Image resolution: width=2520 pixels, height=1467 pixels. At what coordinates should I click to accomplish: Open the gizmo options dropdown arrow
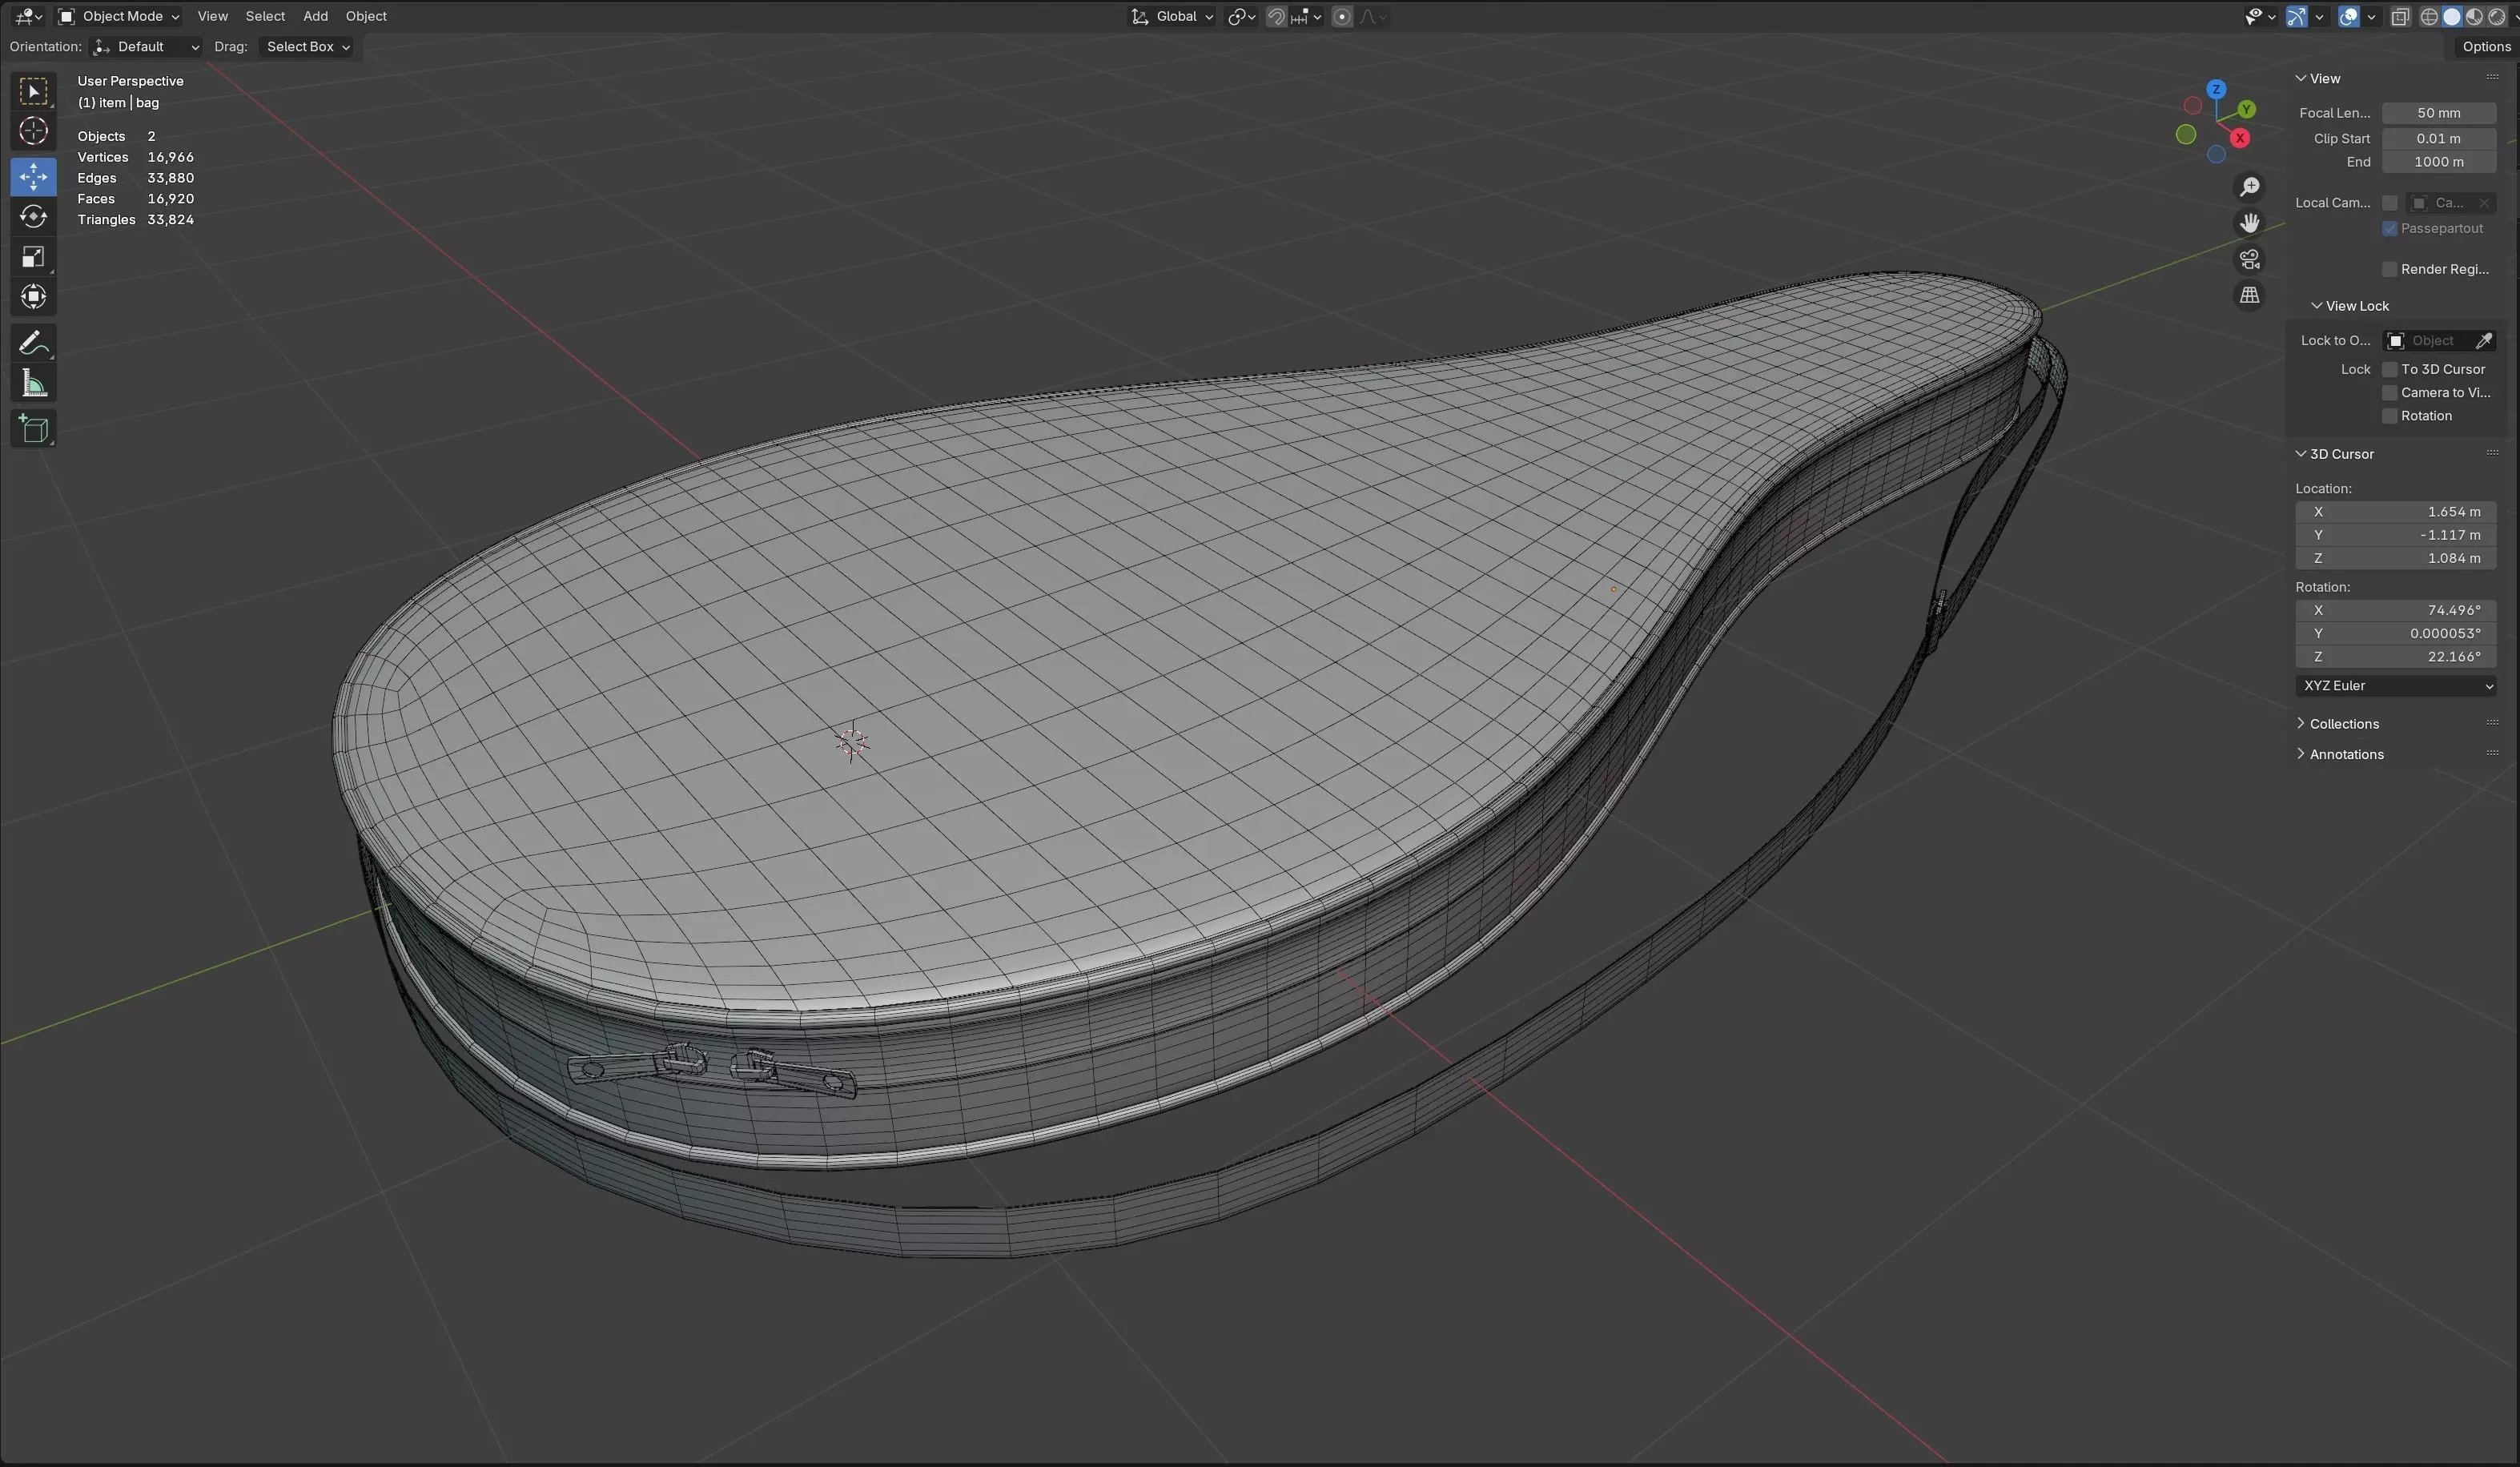(2319, 16)
